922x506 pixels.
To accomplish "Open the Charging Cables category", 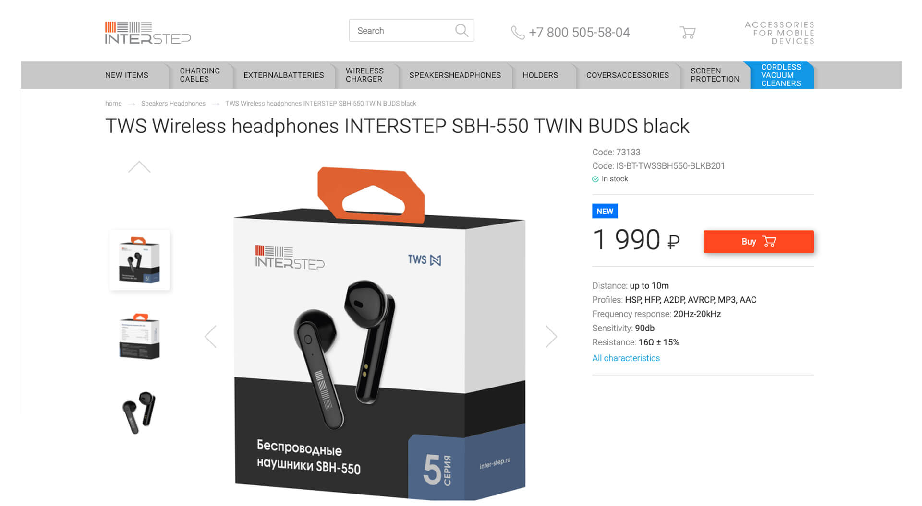I will coord(200,75).
